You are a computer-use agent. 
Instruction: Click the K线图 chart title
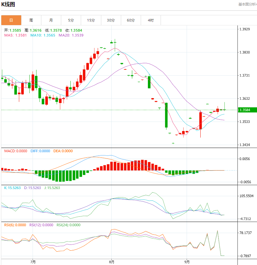click(8, 4)
